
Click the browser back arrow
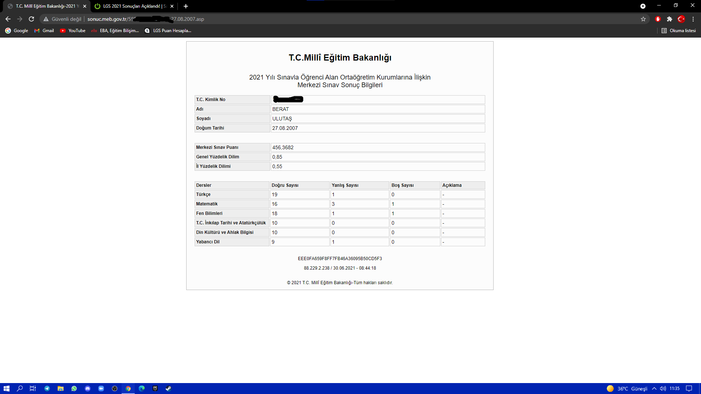point(8,19)
